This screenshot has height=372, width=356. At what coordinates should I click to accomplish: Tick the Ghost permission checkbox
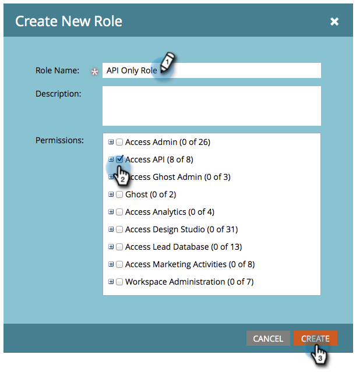click(x=119, y=194)
